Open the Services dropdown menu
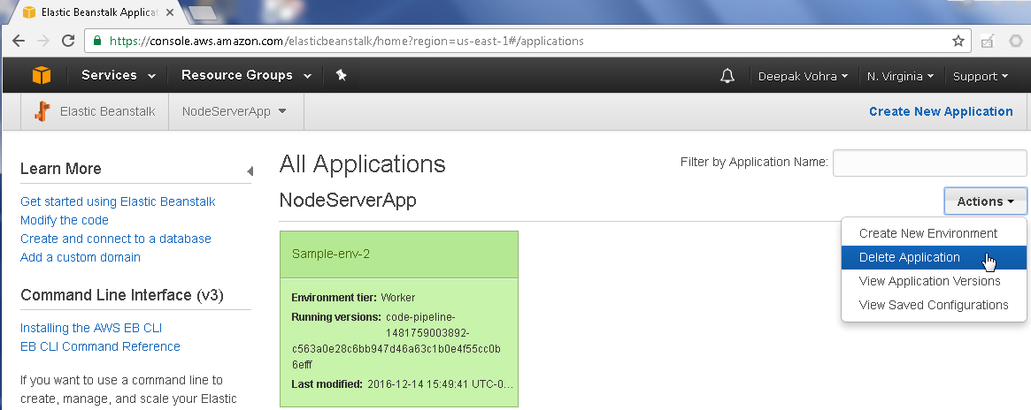The height and width of the screenshot is (410, 1031). coord(119,75)
